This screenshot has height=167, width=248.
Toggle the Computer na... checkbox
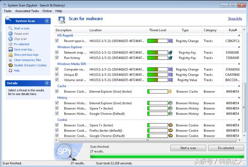click(x=57, y=69)
